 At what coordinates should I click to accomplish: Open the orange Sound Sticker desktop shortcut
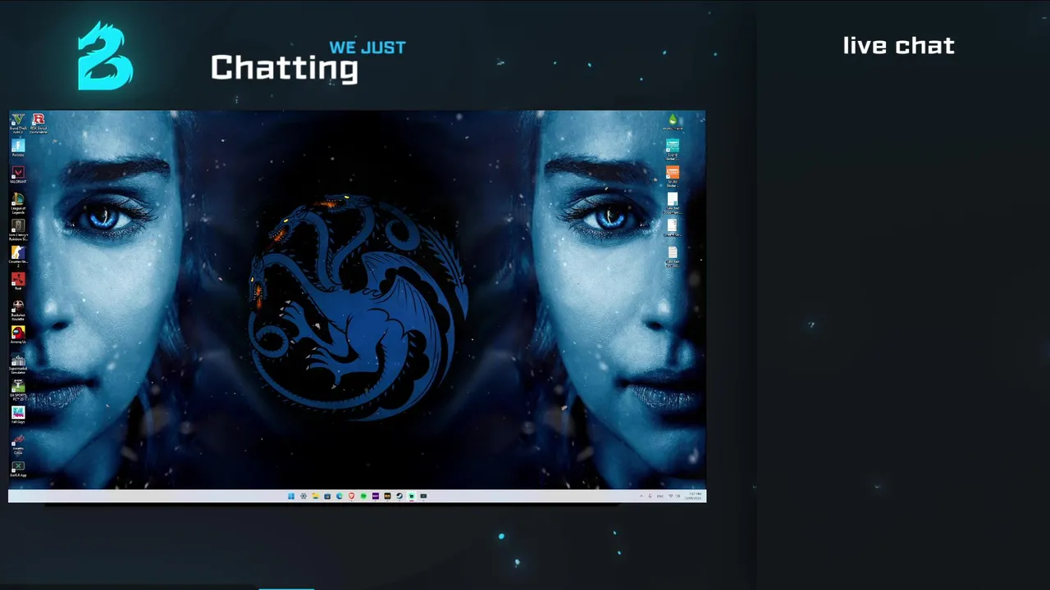(x=673, y=175)
